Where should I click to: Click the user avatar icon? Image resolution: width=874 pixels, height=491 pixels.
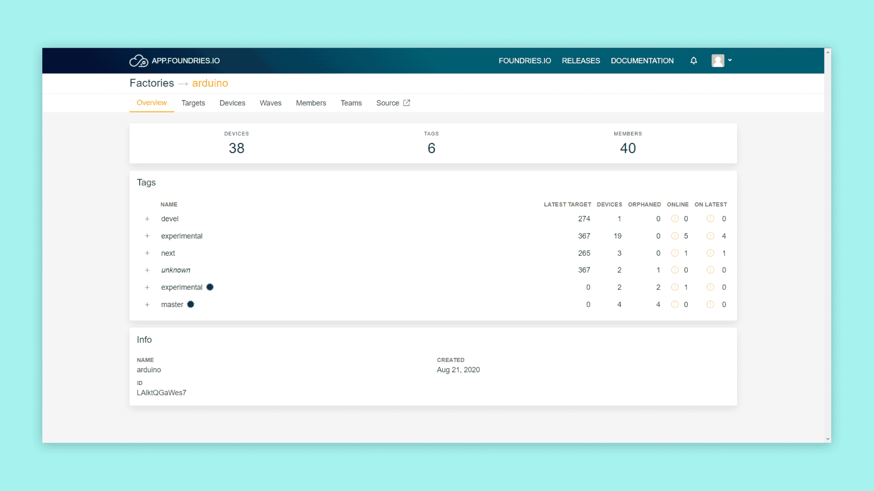pyautogui.click(x=718, y=60)
